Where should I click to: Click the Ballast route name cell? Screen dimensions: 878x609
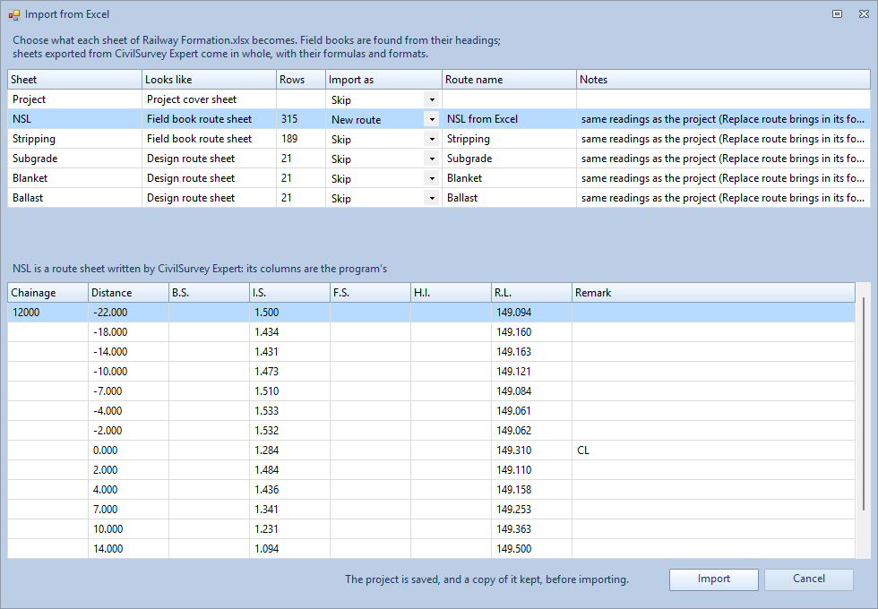click(x=509, y=198)
